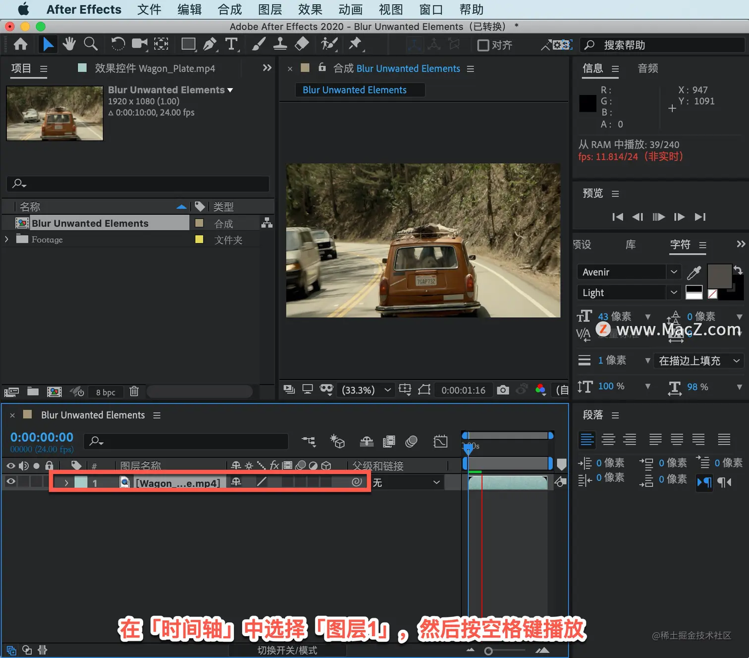
Task: Click the fill color swatch in 字符 panel
Action: pos(719,277)
